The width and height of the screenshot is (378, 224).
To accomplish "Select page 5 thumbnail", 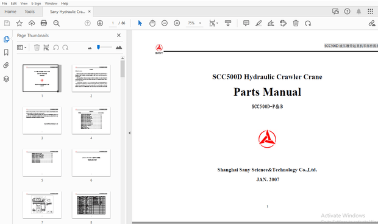I will [x=42, y=163].
